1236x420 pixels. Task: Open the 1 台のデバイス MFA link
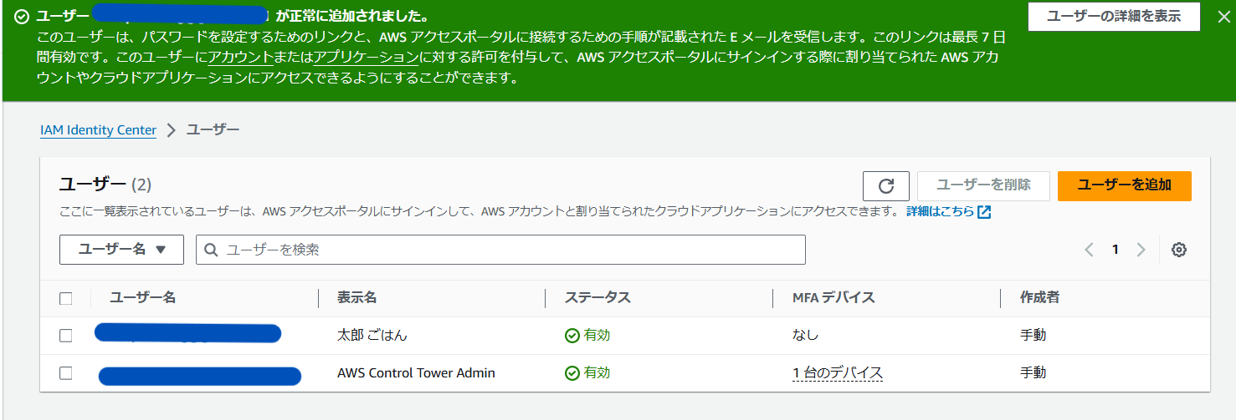(838, 373)
